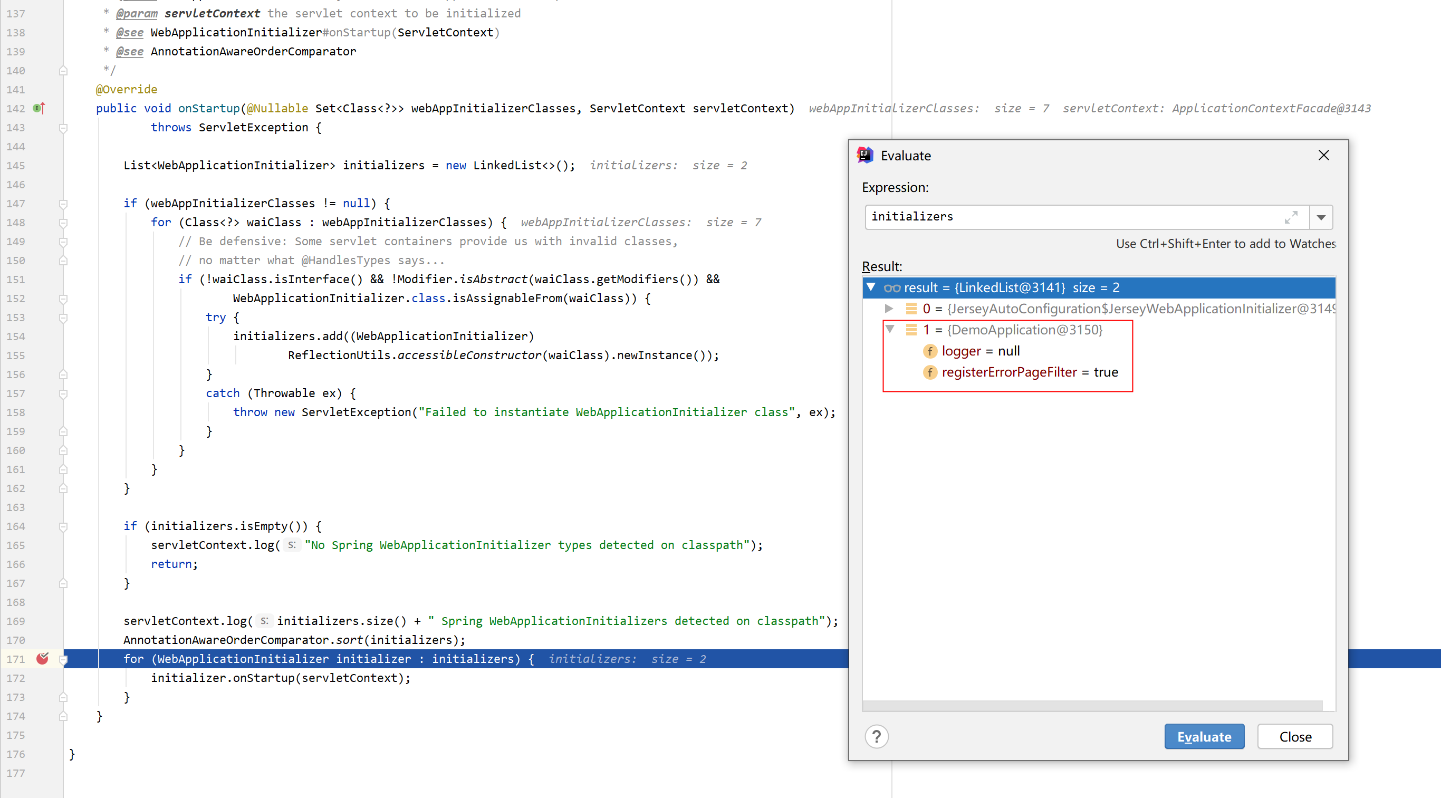Click the @Override annotation on line 141

pyautogui.click(x=127, y=90)
